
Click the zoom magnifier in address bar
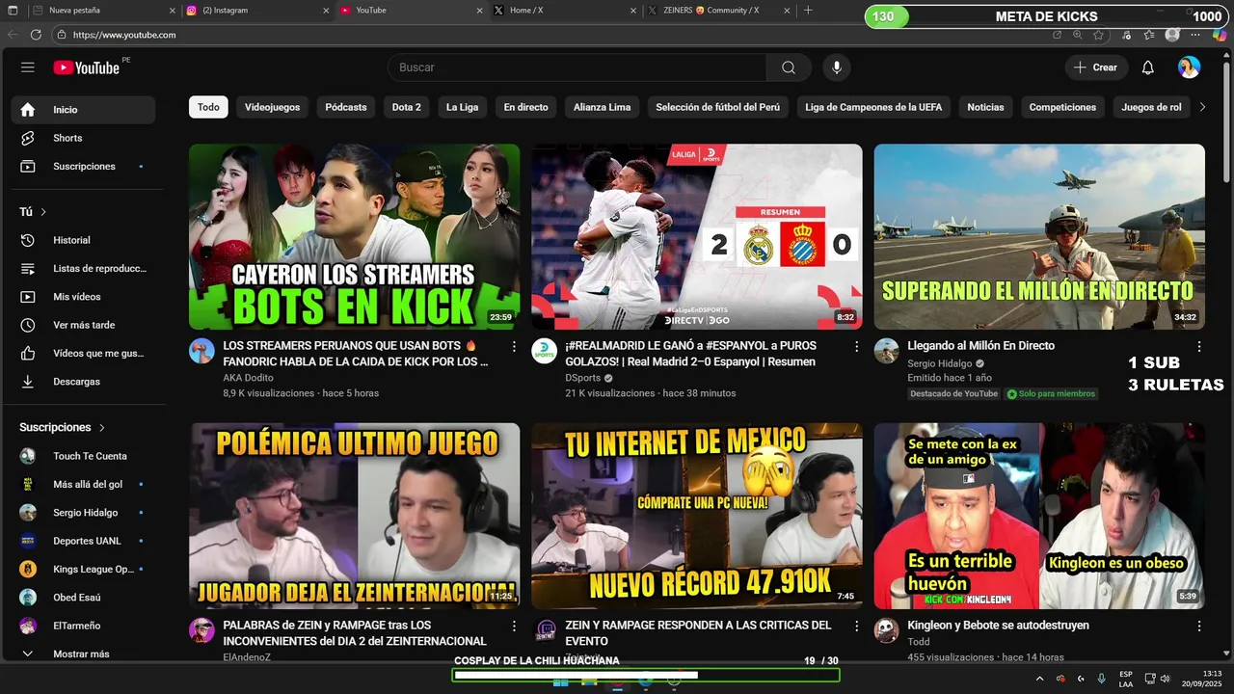1078,35
